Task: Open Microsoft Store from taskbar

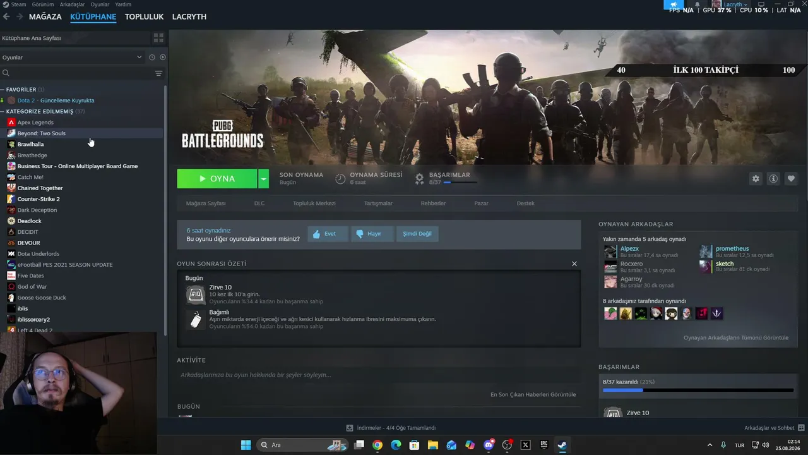Action: (x=415, y=445)
